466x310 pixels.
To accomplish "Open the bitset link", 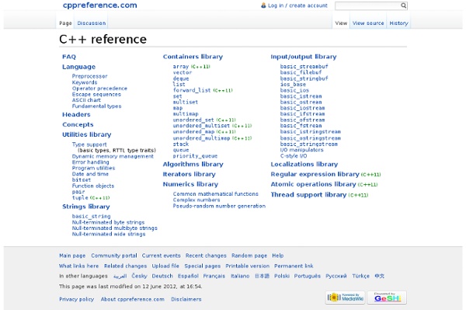I will 81,179.
